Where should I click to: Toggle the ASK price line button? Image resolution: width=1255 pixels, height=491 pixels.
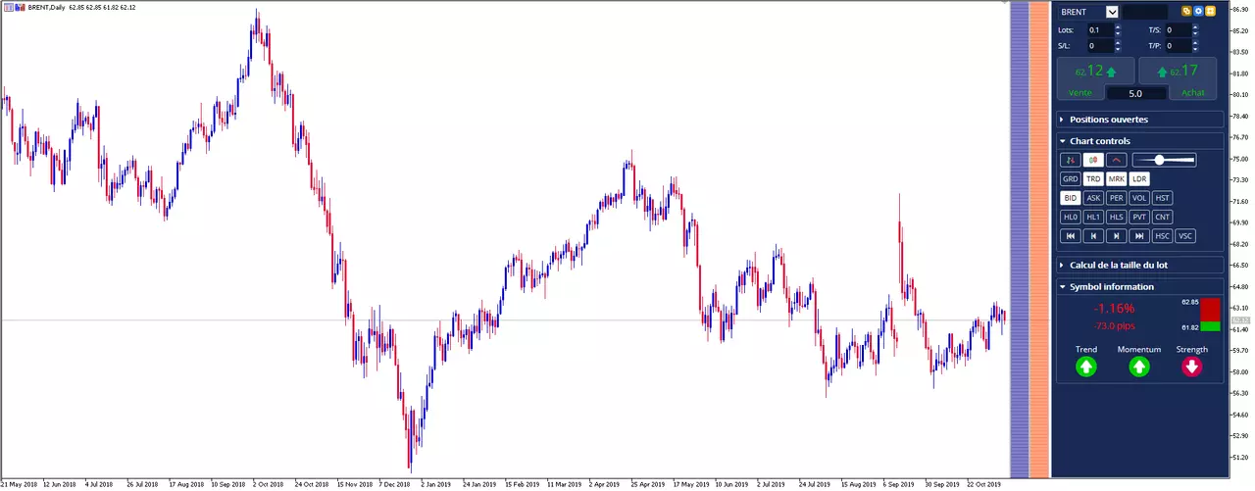click(x=1092, y=198)
